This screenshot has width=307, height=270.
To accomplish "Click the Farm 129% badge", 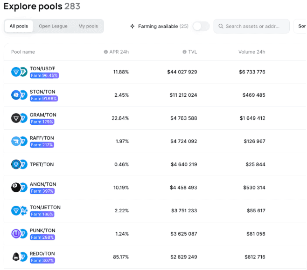I will pyautogui.click(x=42, y=121).
